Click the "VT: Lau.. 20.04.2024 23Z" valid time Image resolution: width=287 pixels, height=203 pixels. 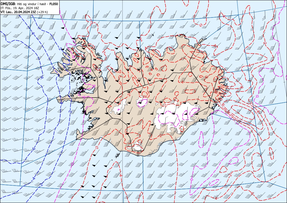[18, 12]
